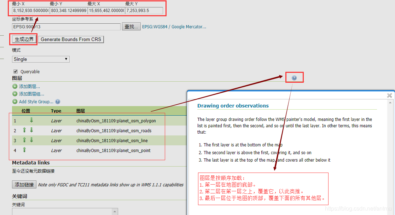This screenshot has height=215, width=395.
Task: Move planet_osm_polygon layer down
Action: coord(31,120)
